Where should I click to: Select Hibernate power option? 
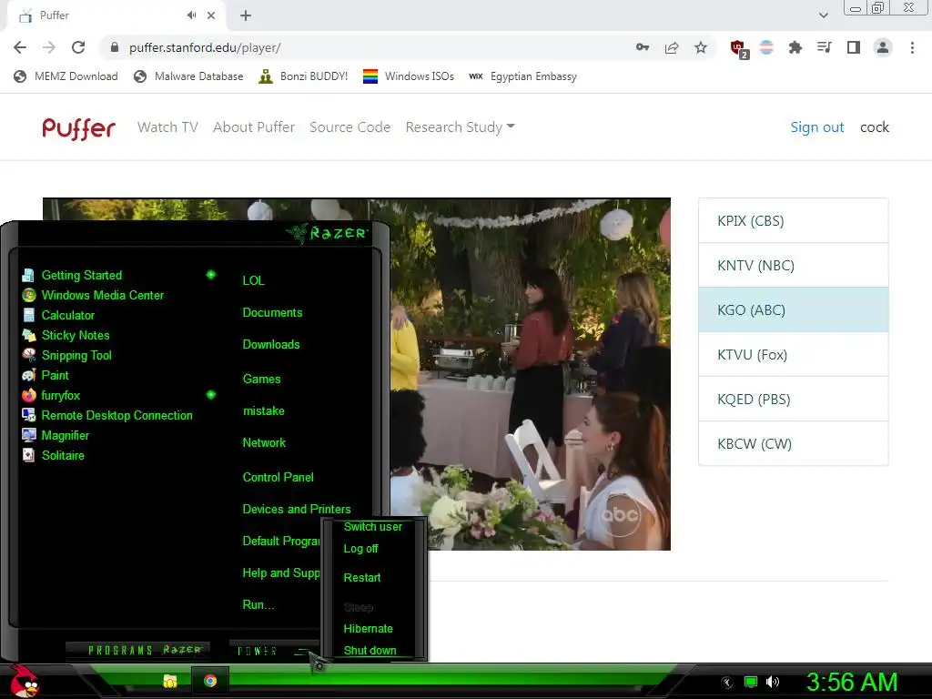[x=368, y=629]
